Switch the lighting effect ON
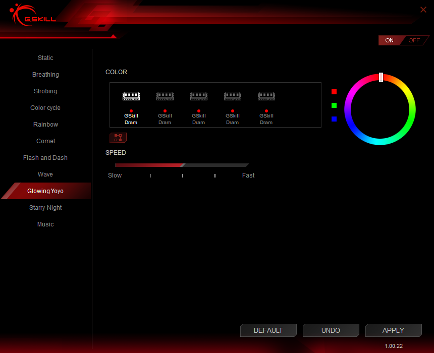Image resolution: width=434 pixels, height=353 pixels. coord(390,40)
